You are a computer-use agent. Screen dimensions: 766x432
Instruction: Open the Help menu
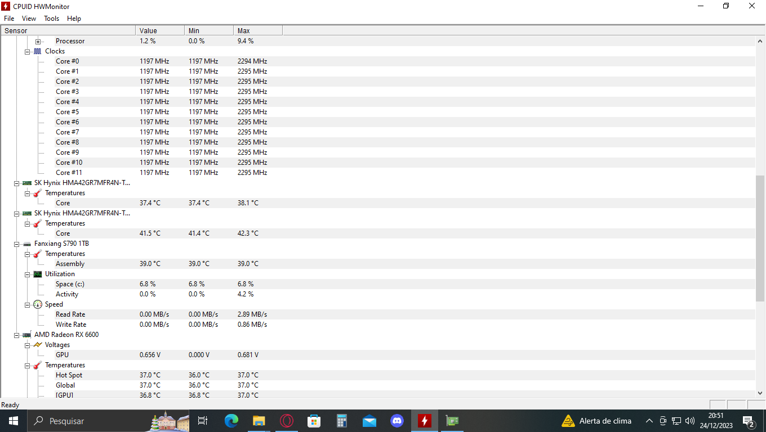click(74, 19)
